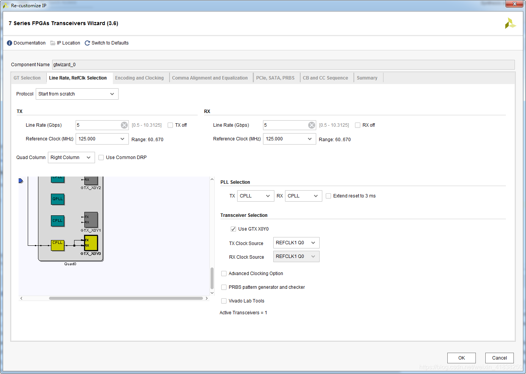The image size is (526, 374).
Task: Click diagram scroll up arrow
Action: (212, 179)
